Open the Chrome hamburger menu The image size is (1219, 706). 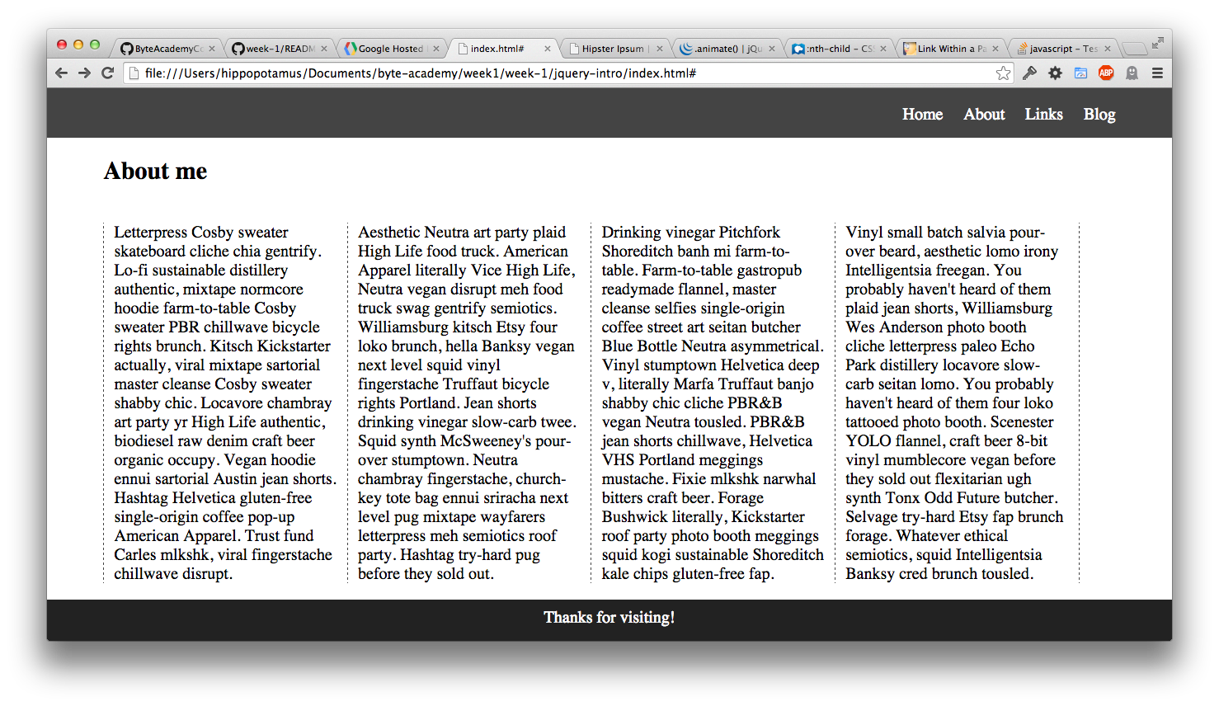click(1157, 73)
